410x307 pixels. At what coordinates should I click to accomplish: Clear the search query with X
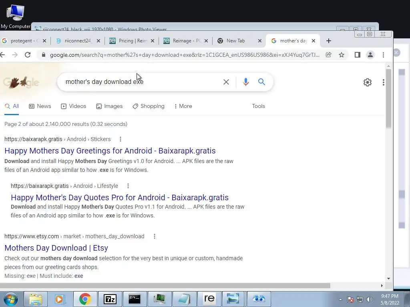click(x=226, y=82)
